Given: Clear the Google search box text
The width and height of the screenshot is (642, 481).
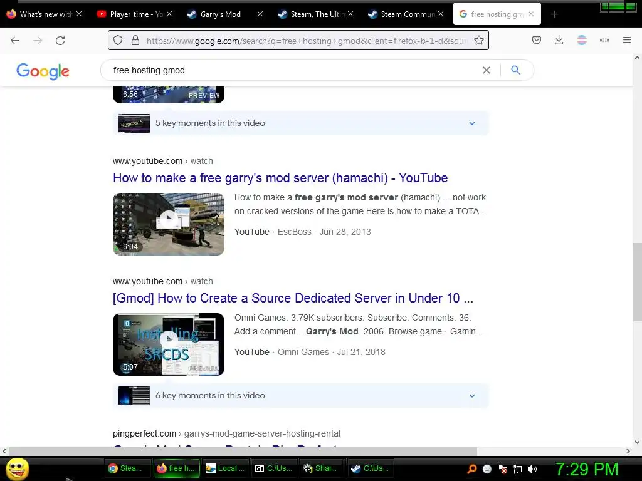Looking at the screenshot, I should pos(487,70).
